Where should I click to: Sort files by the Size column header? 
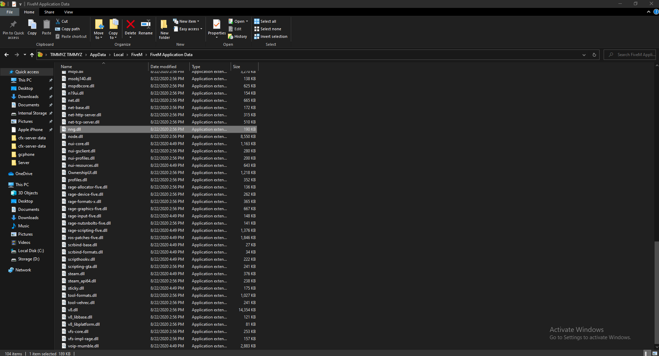click(x=237, y=67)
